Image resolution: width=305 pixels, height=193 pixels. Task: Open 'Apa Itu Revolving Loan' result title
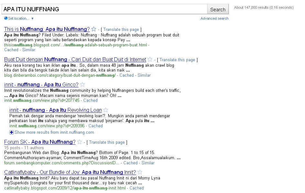56,110
